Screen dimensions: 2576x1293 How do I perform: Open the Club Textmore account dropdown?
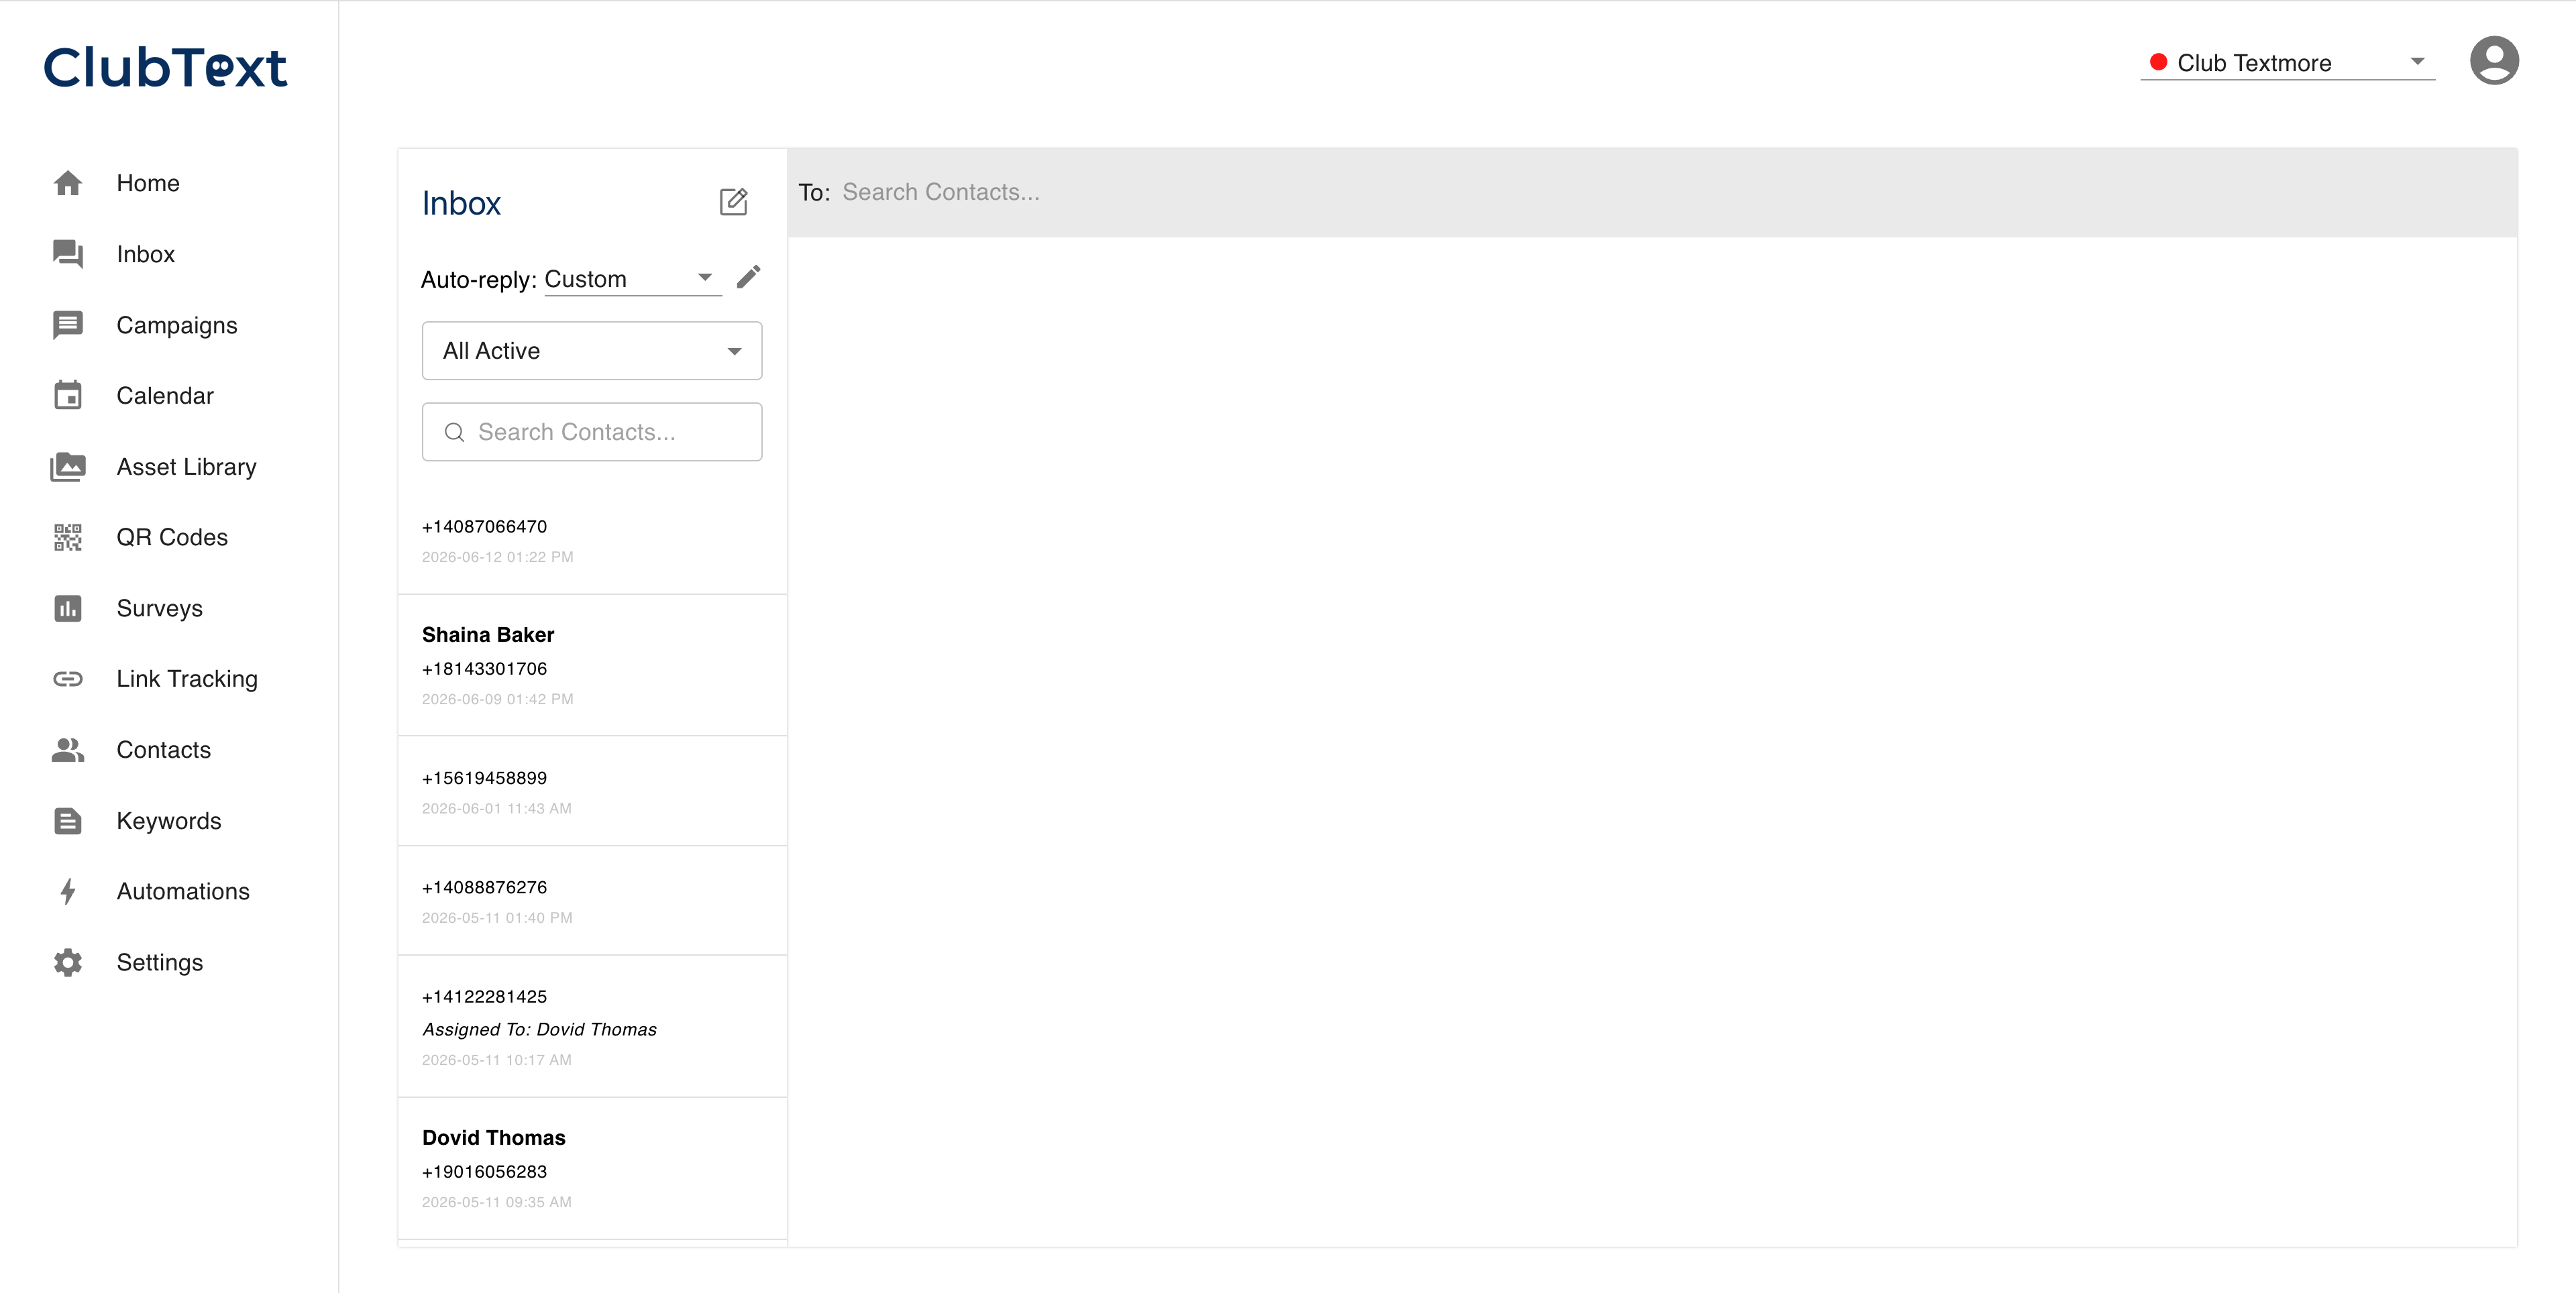point(2288,63)
